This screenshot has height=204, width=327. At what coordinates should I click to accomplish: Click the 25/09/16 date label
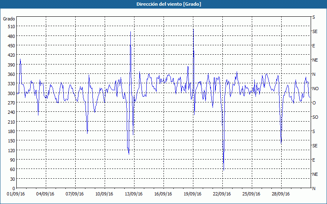point(251,194)
